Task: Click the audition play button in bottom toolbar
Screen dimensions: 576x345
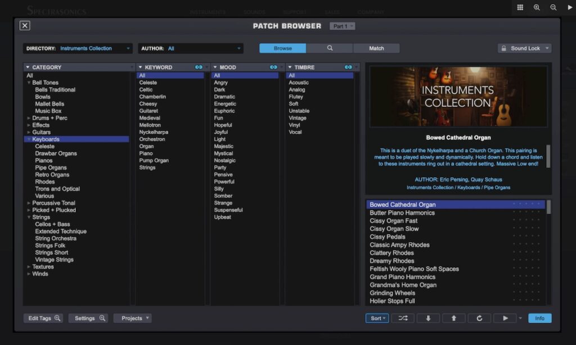Action: click(x=505, y=318)
